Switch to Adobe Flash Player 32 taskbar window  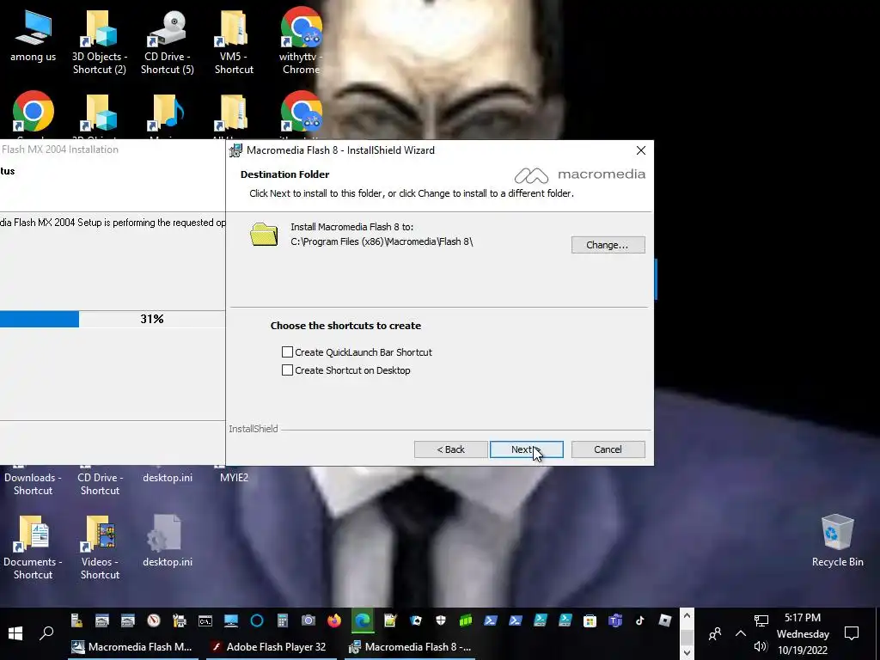pos(271,647)
